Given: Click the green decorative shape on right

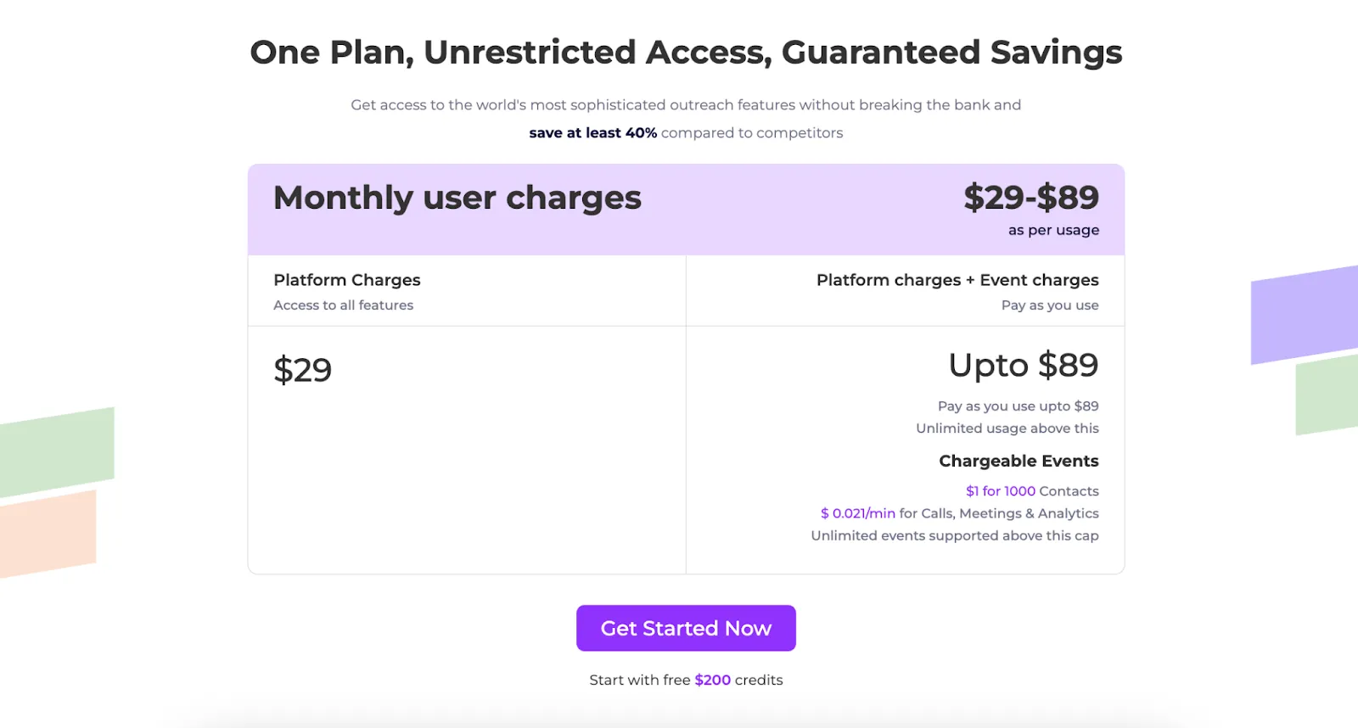Looking at the screenshot, I should (1327, 395).
